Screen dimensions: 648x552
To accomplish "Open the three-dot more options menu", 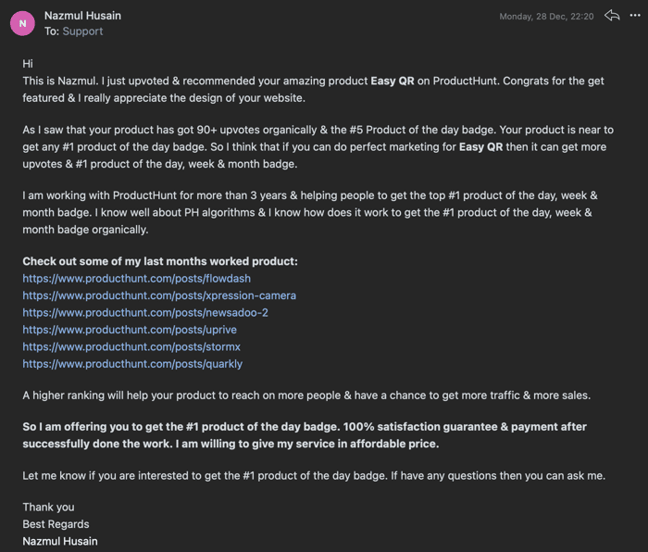I will [x=635, y=16].
